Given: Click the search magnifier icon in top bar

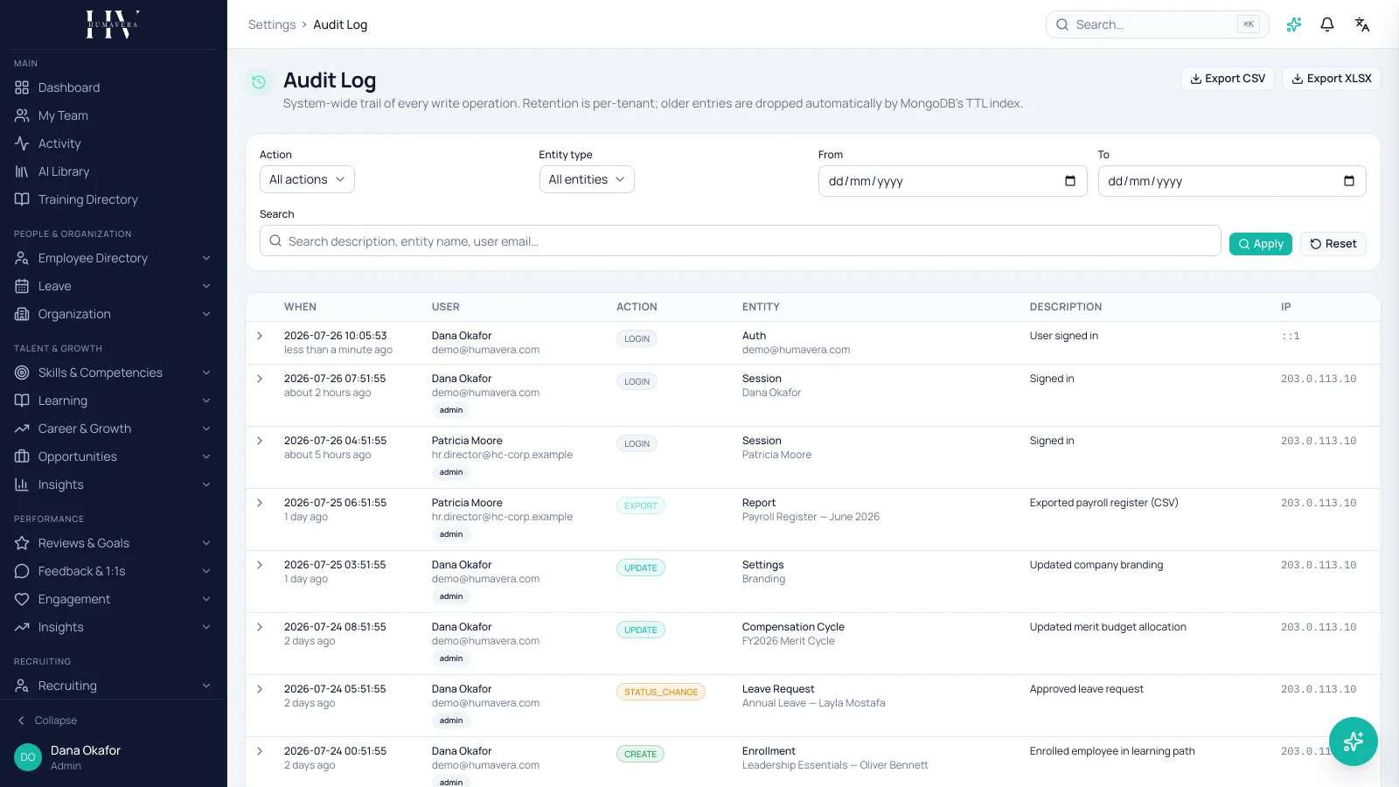Looking at the screenshot, I should click(x=1062, y=24).
